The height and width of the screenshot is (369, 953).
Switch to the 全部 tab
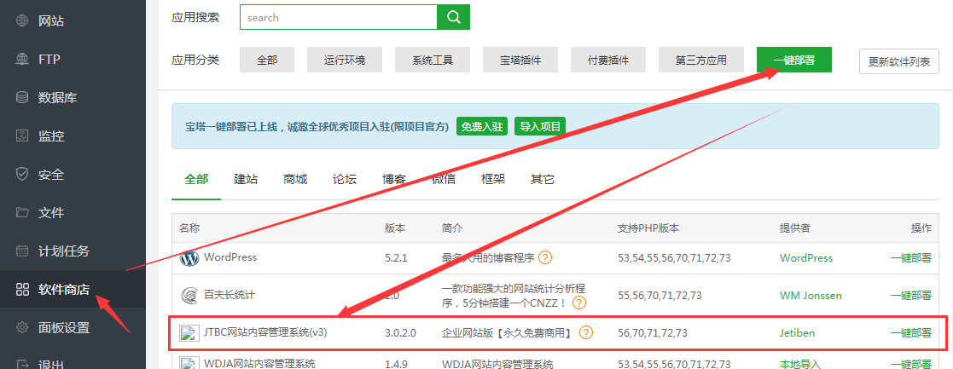tap(196, 179)
